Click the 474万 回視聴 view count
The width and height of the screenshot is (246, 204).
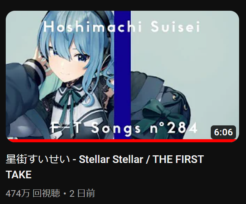(33, 193)
